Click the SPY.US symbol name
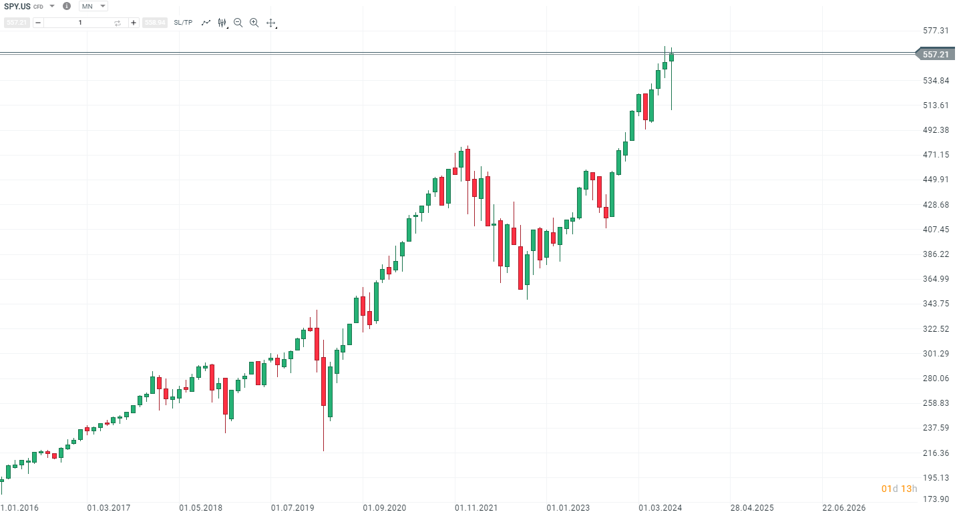 click(x=17, y=6)
